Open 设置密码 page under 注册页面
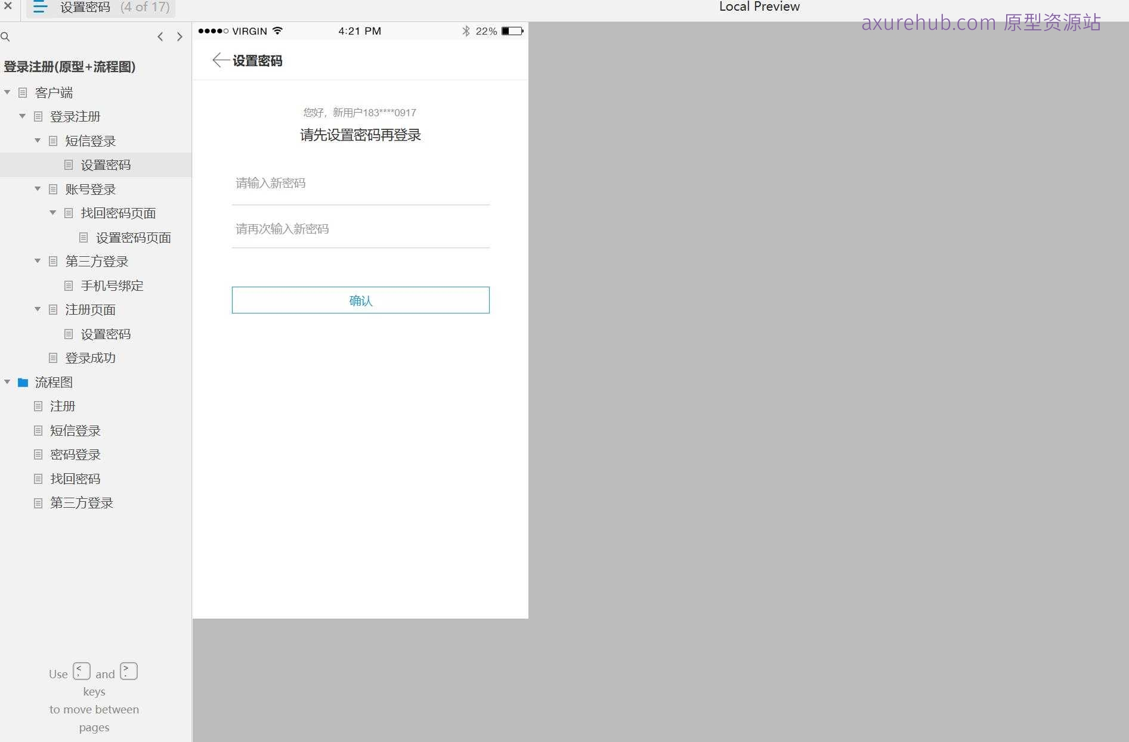Screen dimensions: 1129x742 (106, 334)
